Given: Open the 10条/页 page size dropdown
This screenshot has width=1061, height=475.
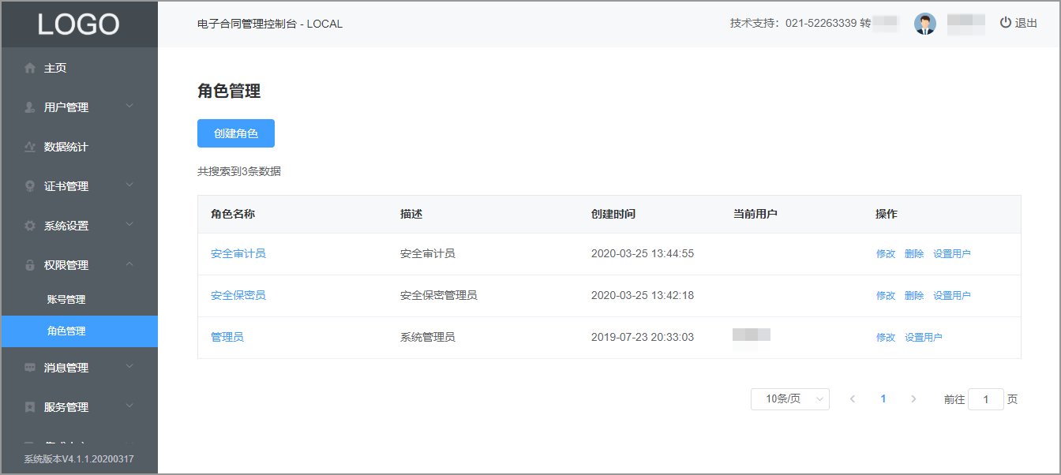Looking at the screenshot, I should (x=790, y=399).
